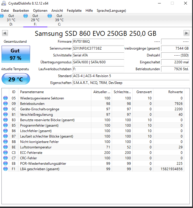
Task: Click the Schnittstelle field Serial ATA
Action: [x=98, y=55]
